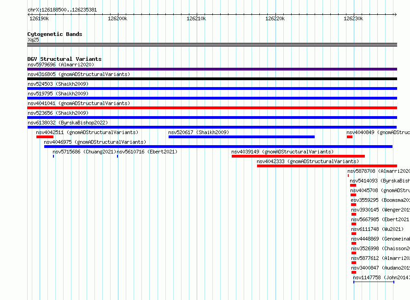This screenshot has height=300, width=410.
Task: Open the nsv4039149 (gnomADStructuralVariants) label
Action: [x=282, y=152]
